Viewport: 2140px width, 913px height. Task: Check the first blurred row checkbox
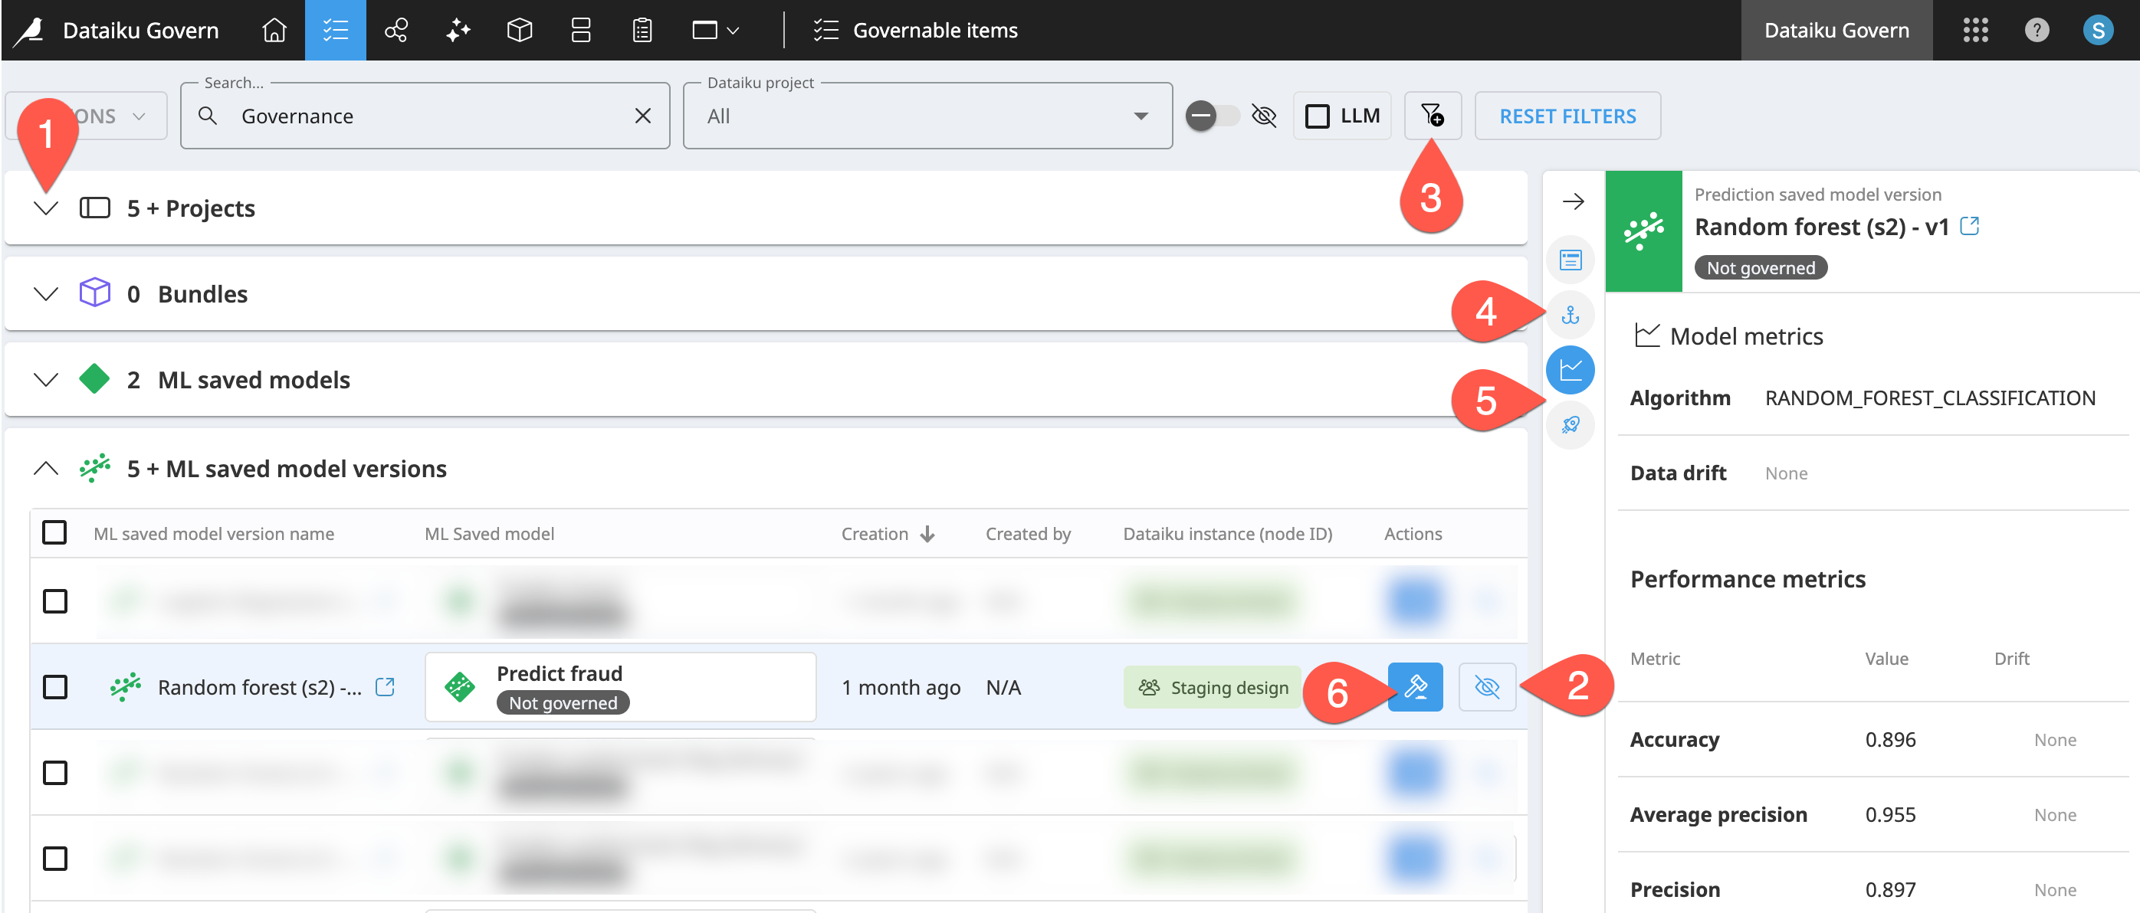tap(55, 601)
